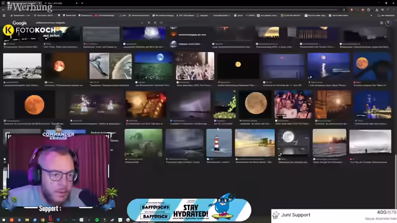Image resolution: width=397 pixels, height=223 pixels.
Task: Launch Steam from the taskbar
Action: pos(112,220)
